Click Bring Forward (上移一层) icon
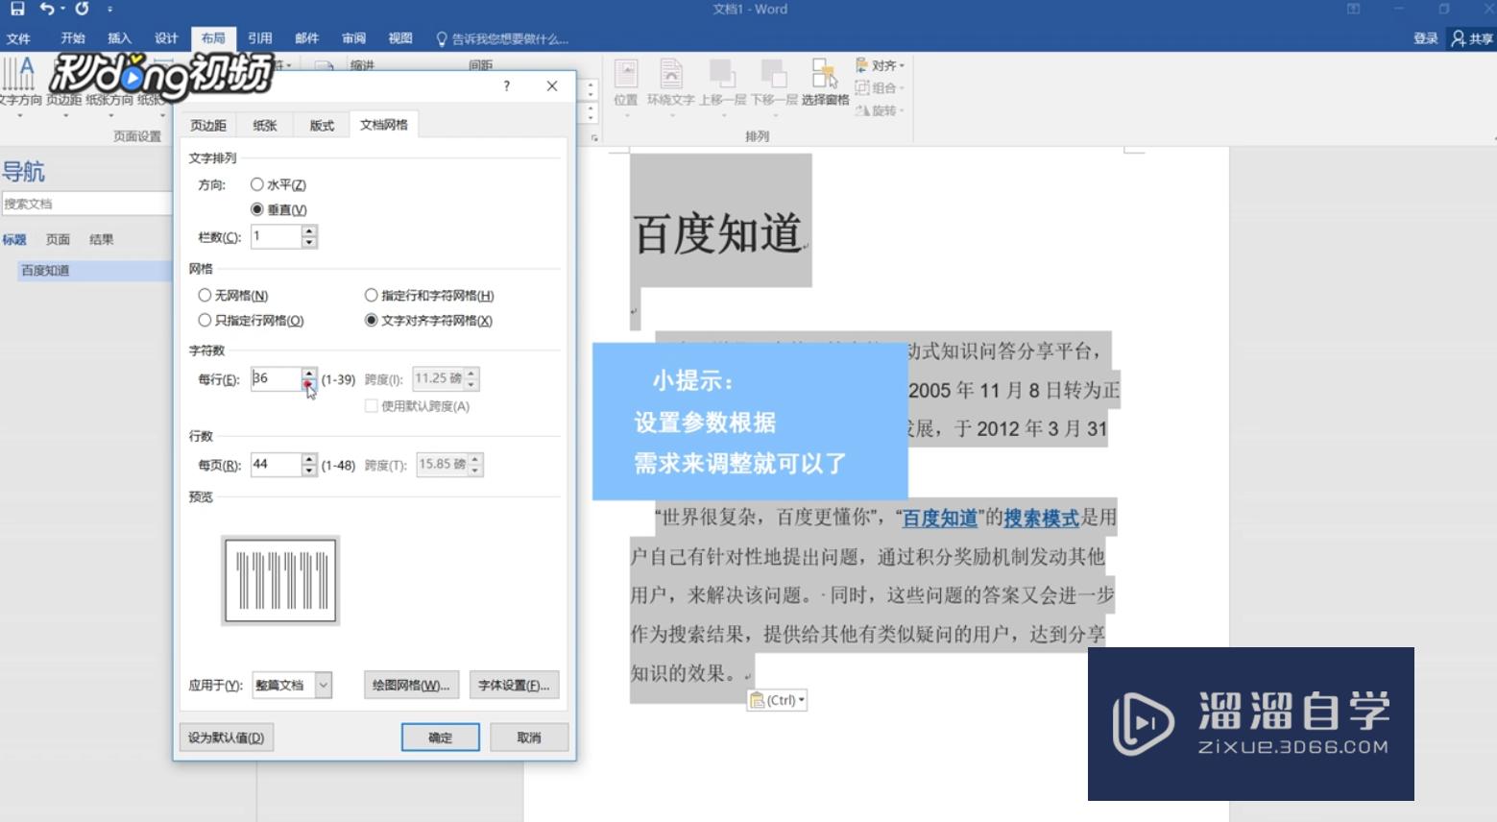1497x822 pixels. (x=722, y=83)
